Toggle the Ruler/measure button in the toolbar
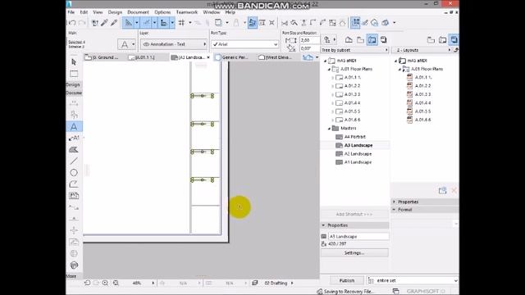Image resolution: width=525 pixels, height=295 pixels. tap(164, 23)
